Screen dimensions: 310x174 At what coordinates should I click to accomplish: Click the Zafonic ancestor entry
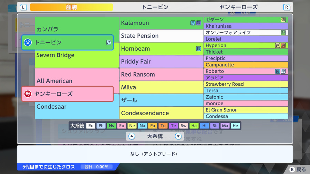(246, 97)
